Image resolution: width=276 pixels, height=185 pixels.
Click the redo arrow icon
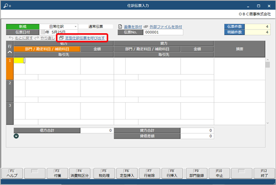point(36,38)
